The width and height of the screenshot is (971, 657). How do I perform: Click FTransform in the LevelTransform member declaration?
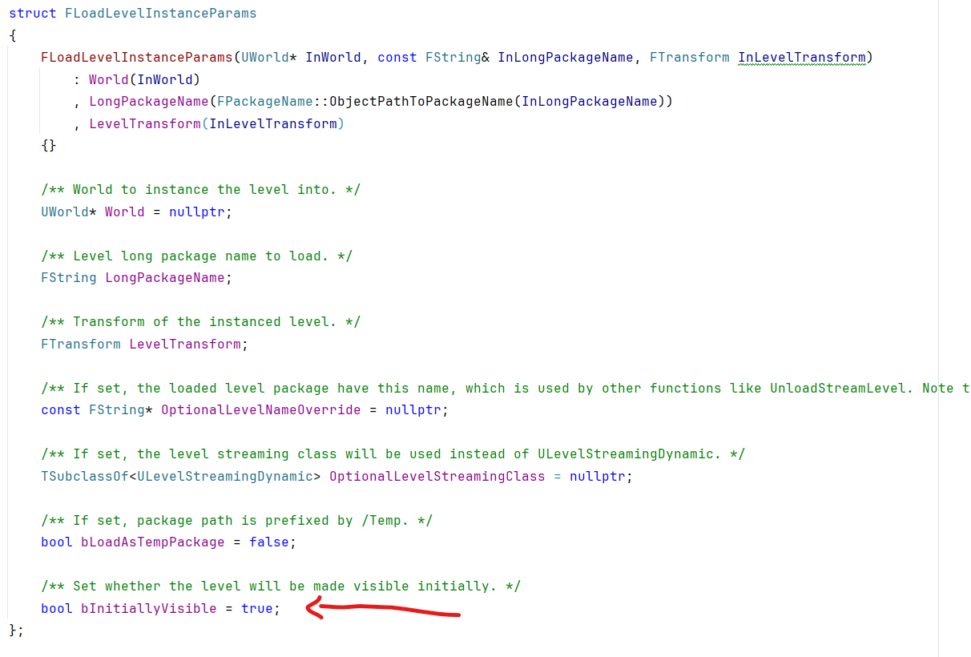81,344
